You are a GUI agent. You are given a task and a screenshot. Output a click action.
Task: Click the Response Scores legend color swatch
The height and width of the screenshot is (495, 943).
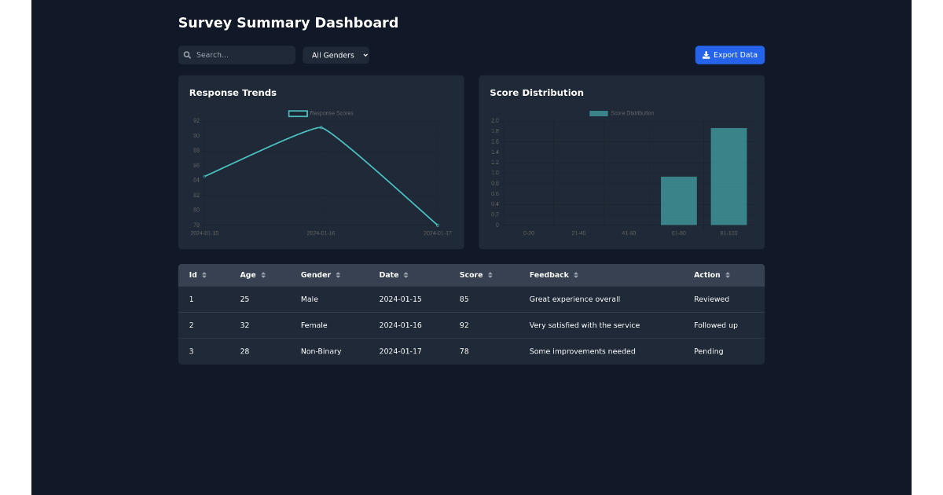[x=297, y=112]
